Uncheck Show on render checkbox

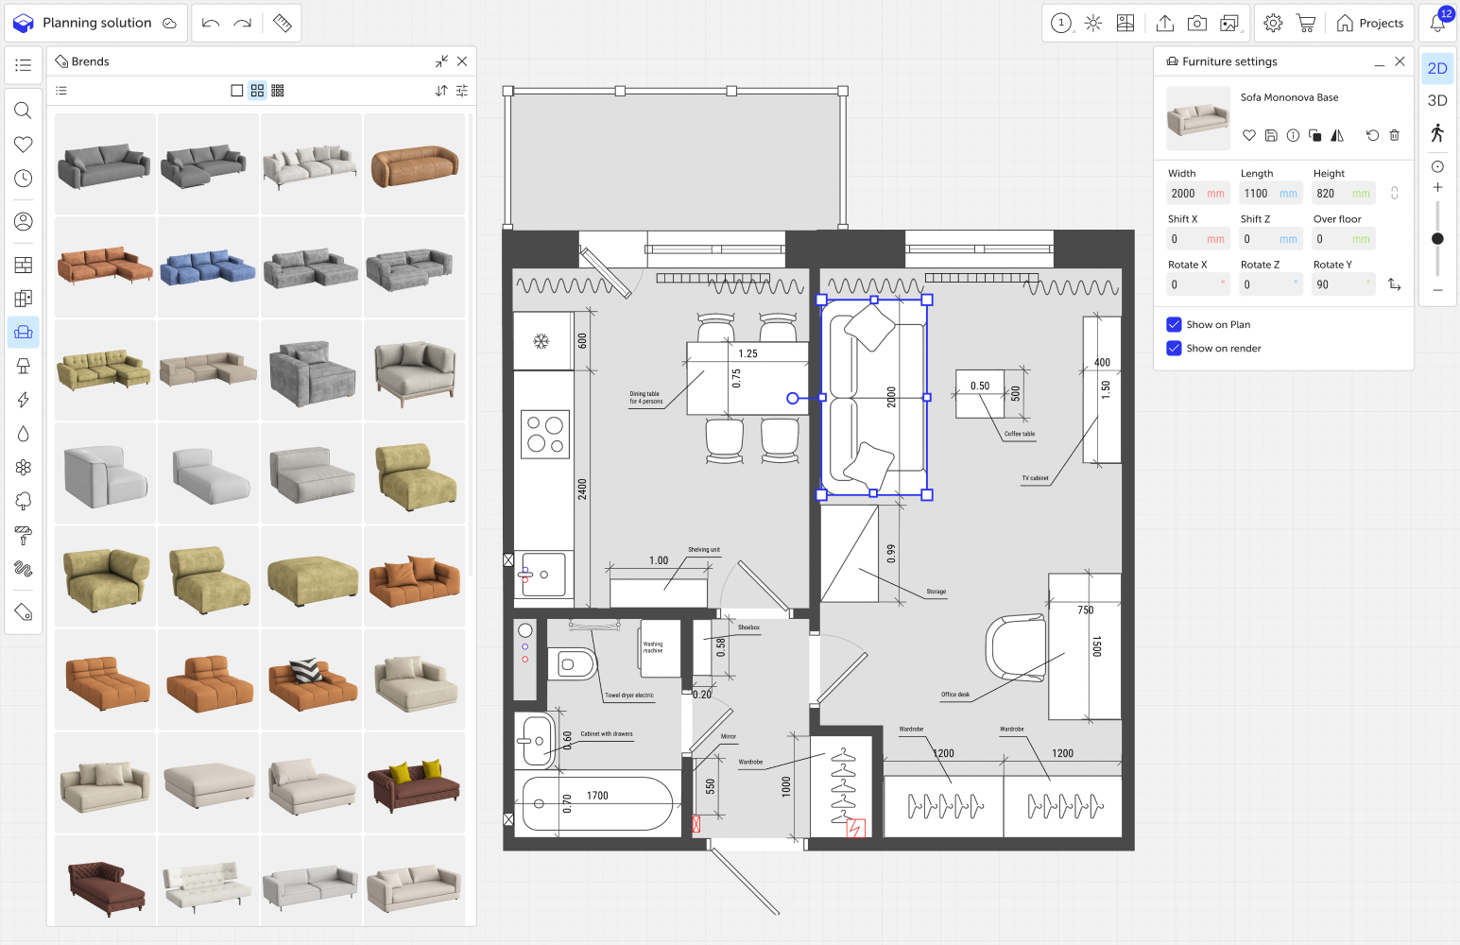(1174, 348)
